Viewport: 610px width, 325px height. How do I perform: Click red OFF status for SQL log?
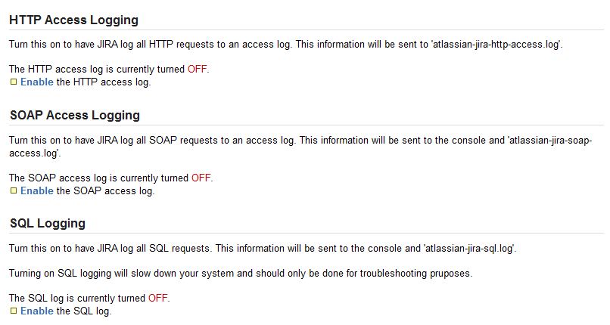click(x=157, y=299)
